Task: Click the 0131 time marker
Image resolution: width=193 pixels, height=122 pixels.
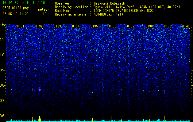Action: coord(21,26)
